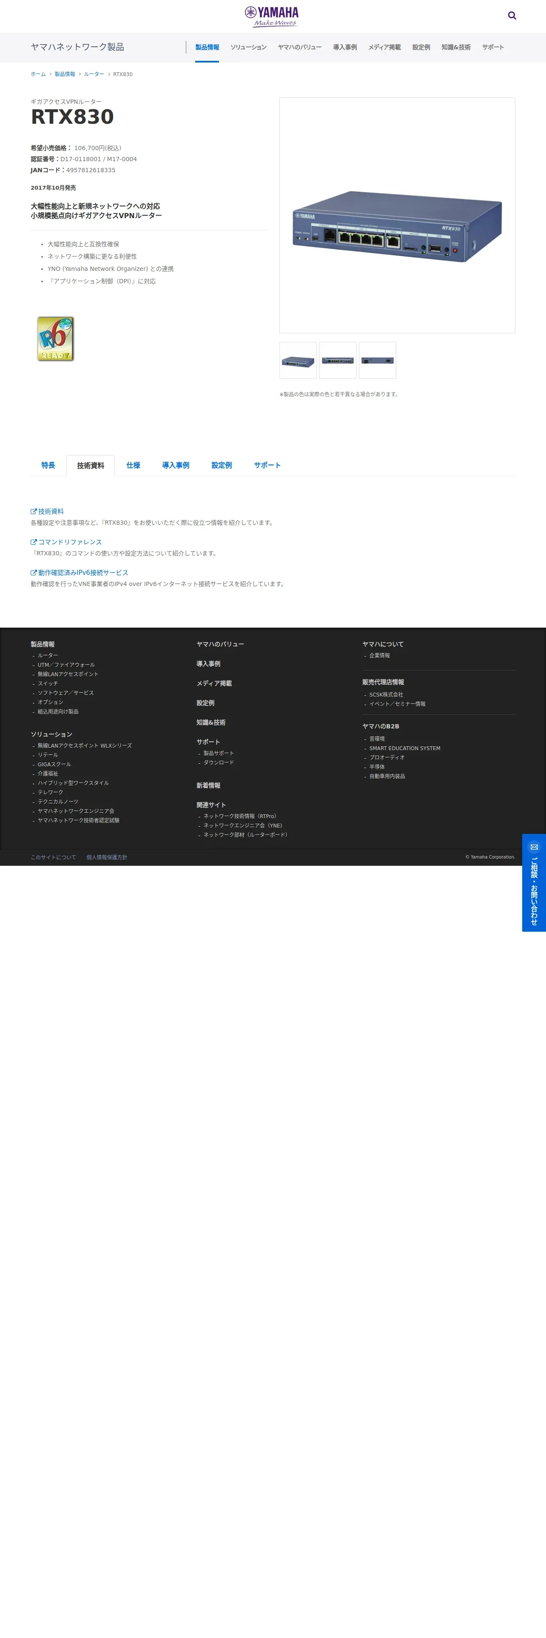This screenshot has height=1638, width=546.
Task: Click footer ダウンロード link
Action: [219, 762]
